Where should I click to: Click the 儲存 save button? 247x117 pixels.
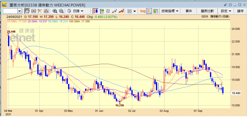tap(240, 11)
